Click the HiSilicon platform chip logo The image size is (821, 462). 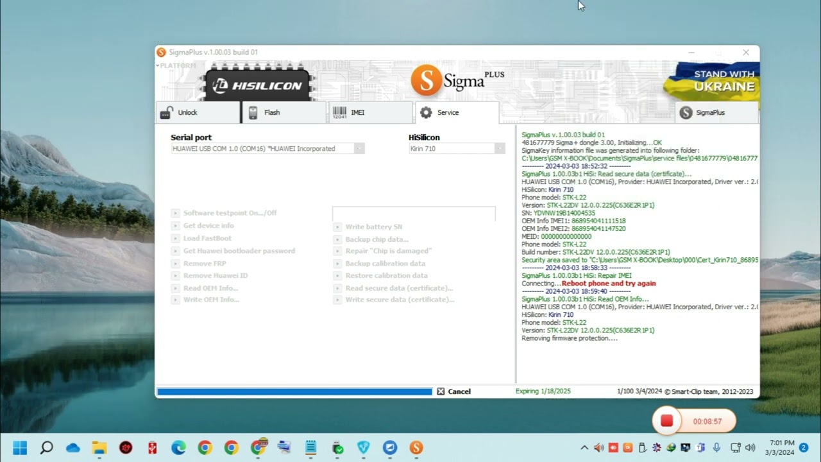[257, 85]
